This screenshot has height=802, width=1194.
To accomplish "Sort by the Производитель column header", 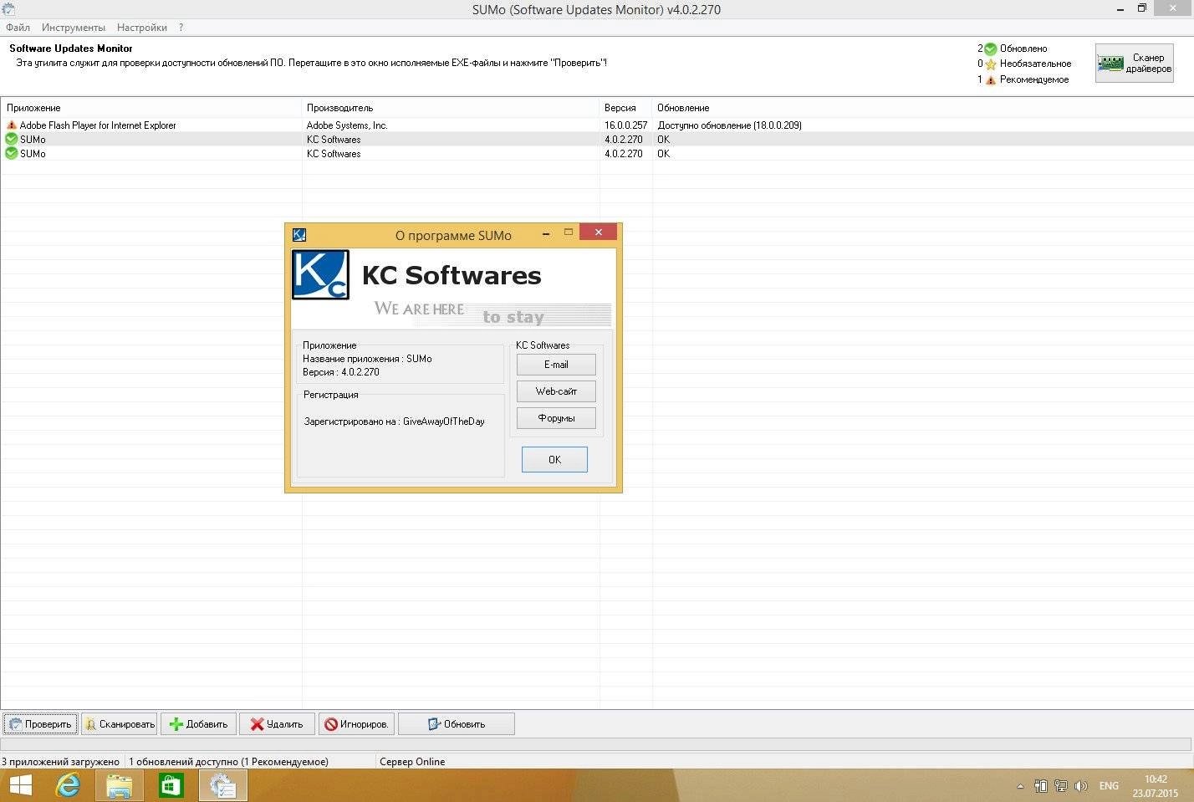I will (x=451, y=108).
